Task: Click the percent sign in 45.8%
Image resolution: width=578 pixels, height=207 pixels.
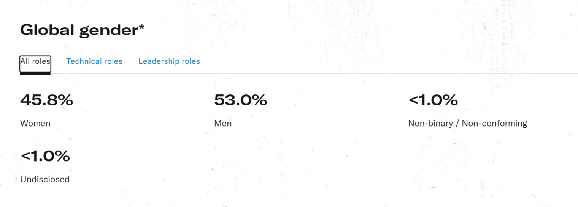Action: [65, 100]
